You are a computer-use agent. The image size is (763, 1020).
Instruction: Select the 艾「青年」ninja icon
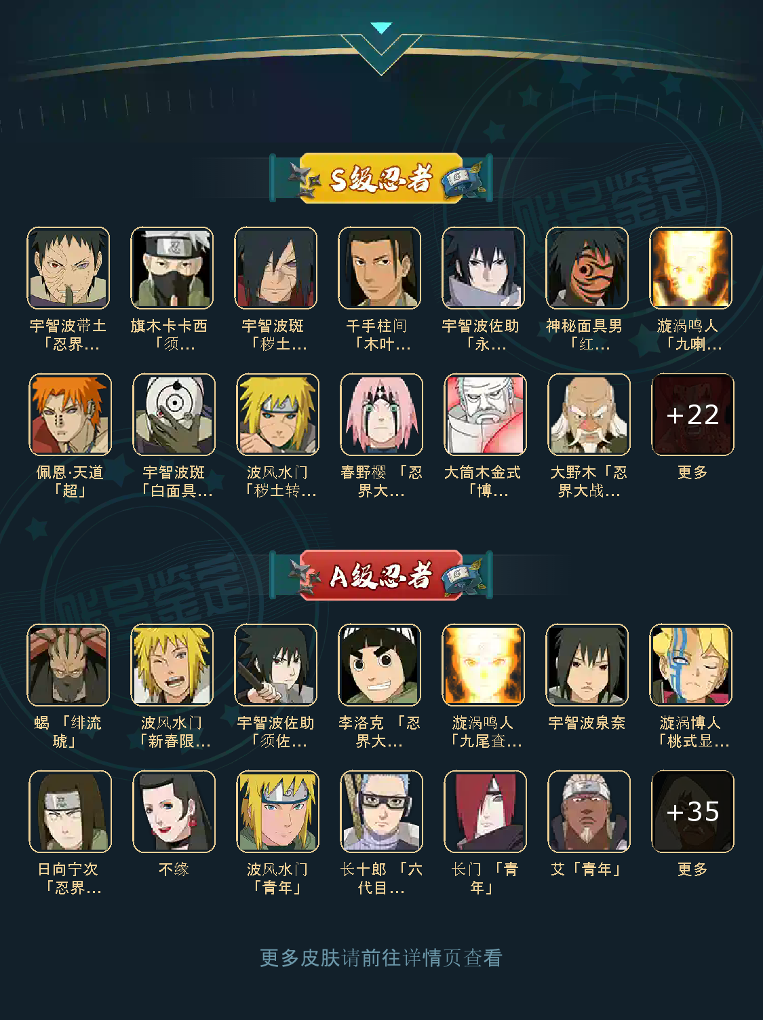pyautogui.click(x=589, y=812)
